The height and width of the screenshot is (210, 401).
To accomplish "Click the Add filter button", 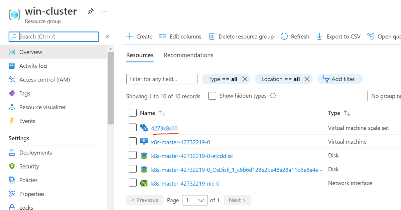I will tap(340, 79).
